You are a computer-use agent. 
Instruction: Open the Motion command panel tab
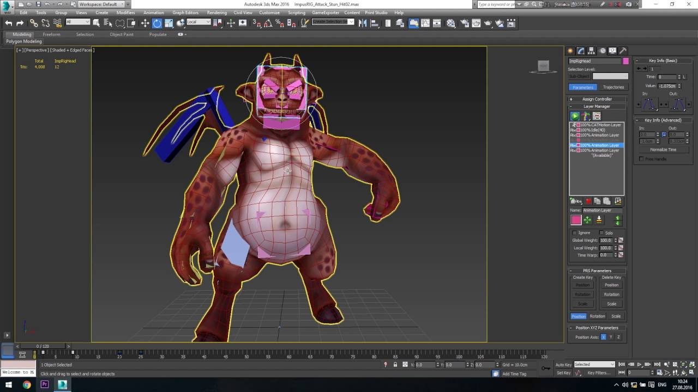pos(602,51)
